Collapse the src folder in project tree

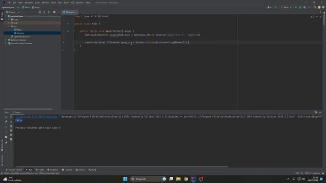9,26
